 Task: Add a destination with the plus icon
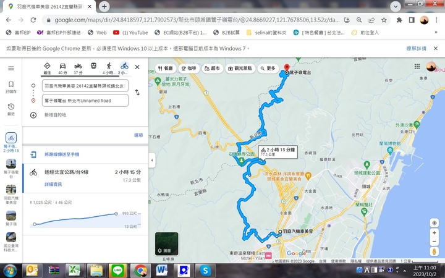[x=33, y=115]
